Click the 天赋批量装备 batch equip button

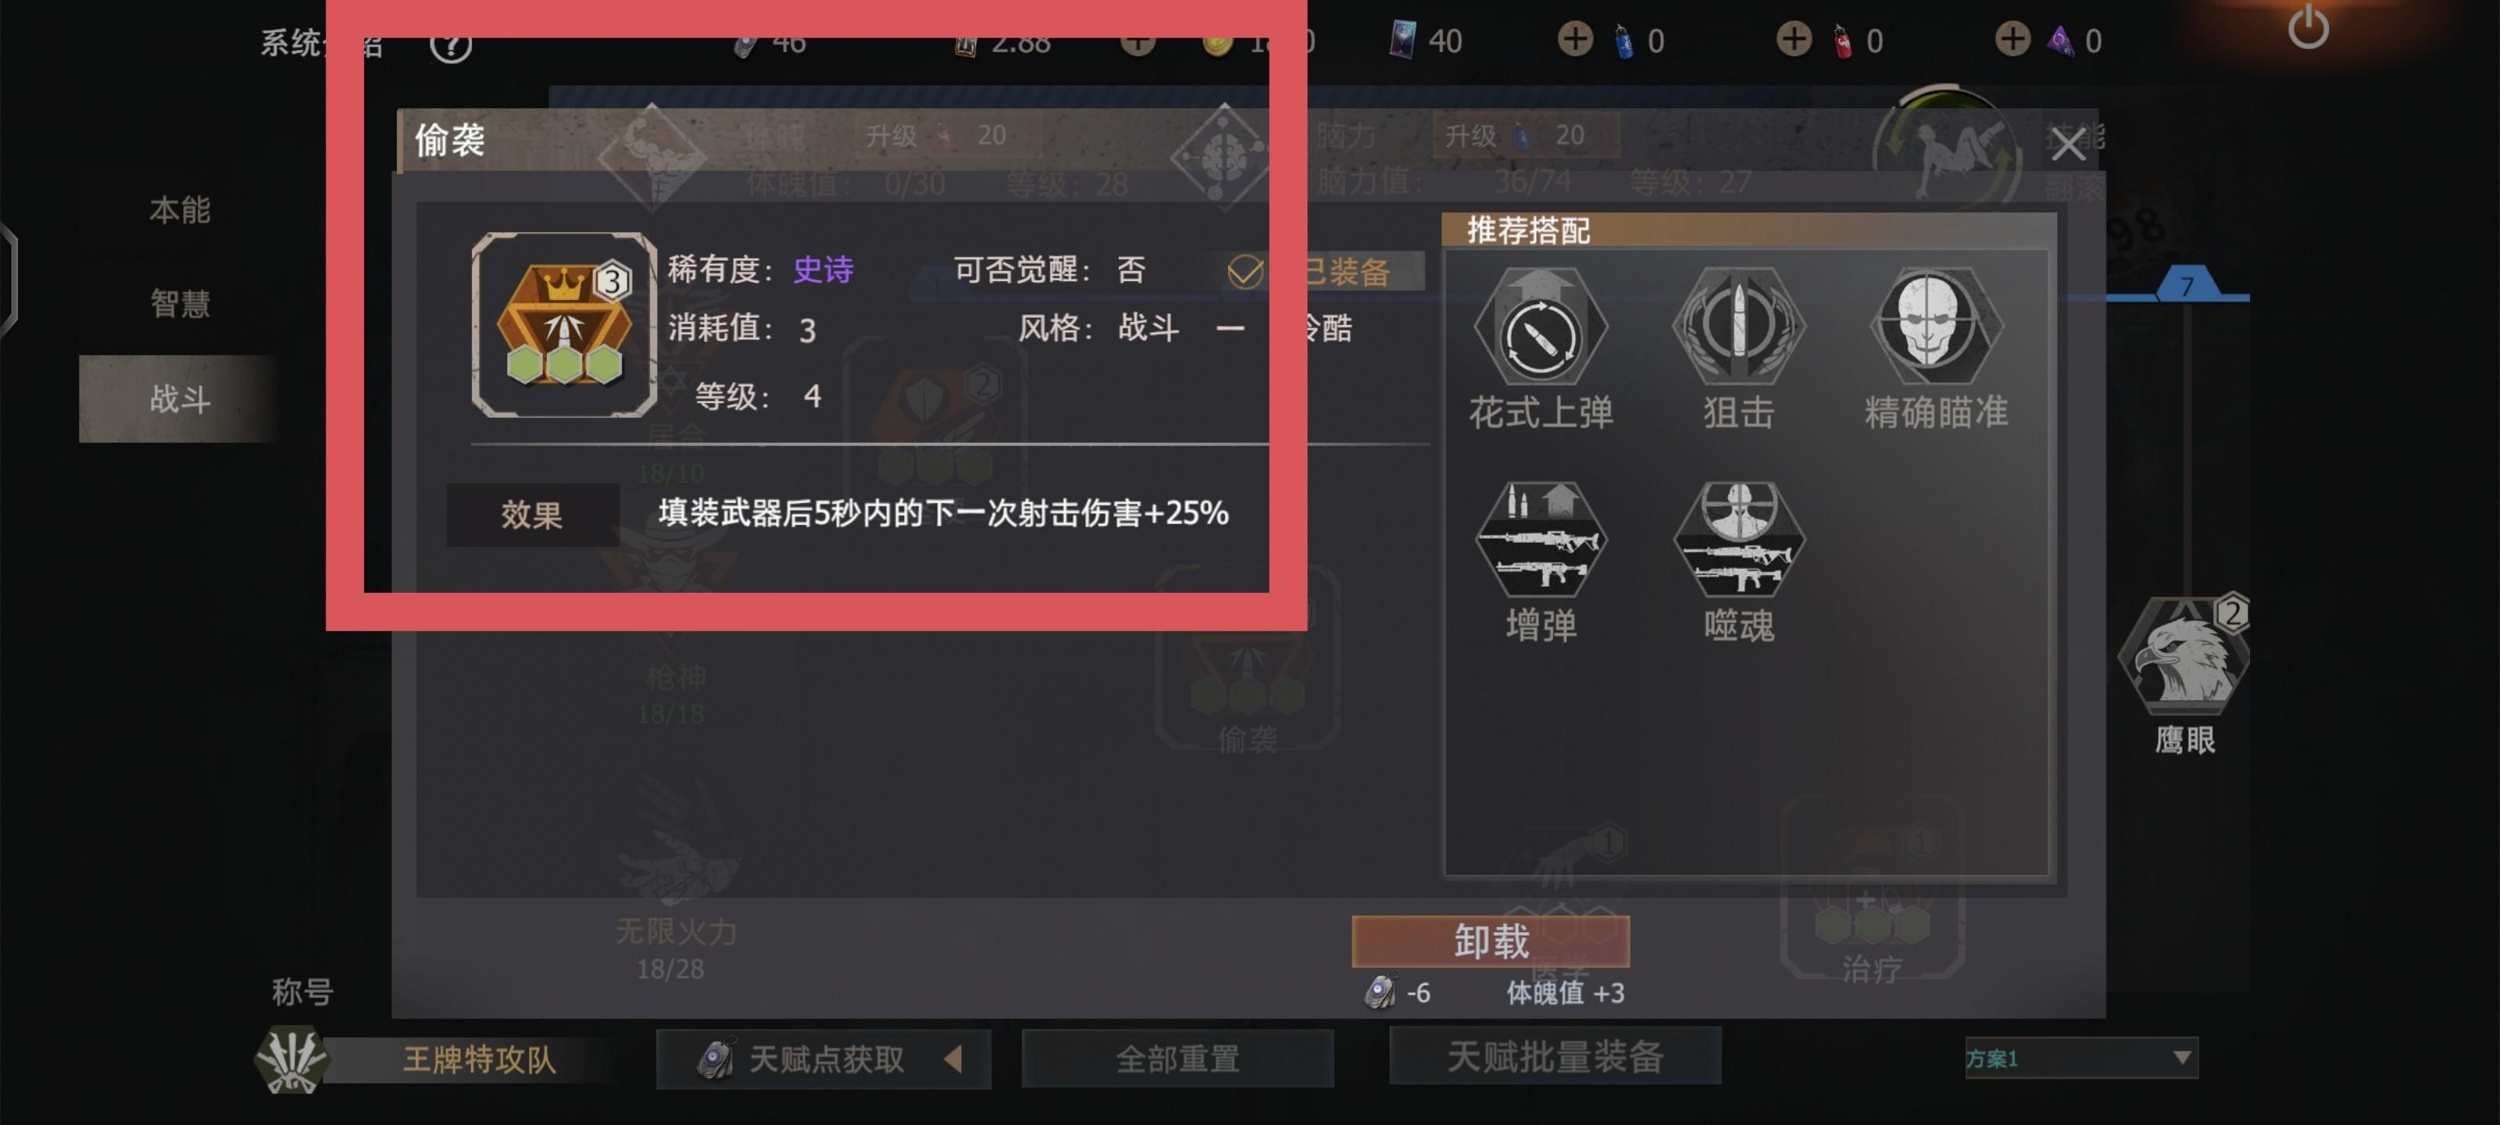tap(1555, 1056)
